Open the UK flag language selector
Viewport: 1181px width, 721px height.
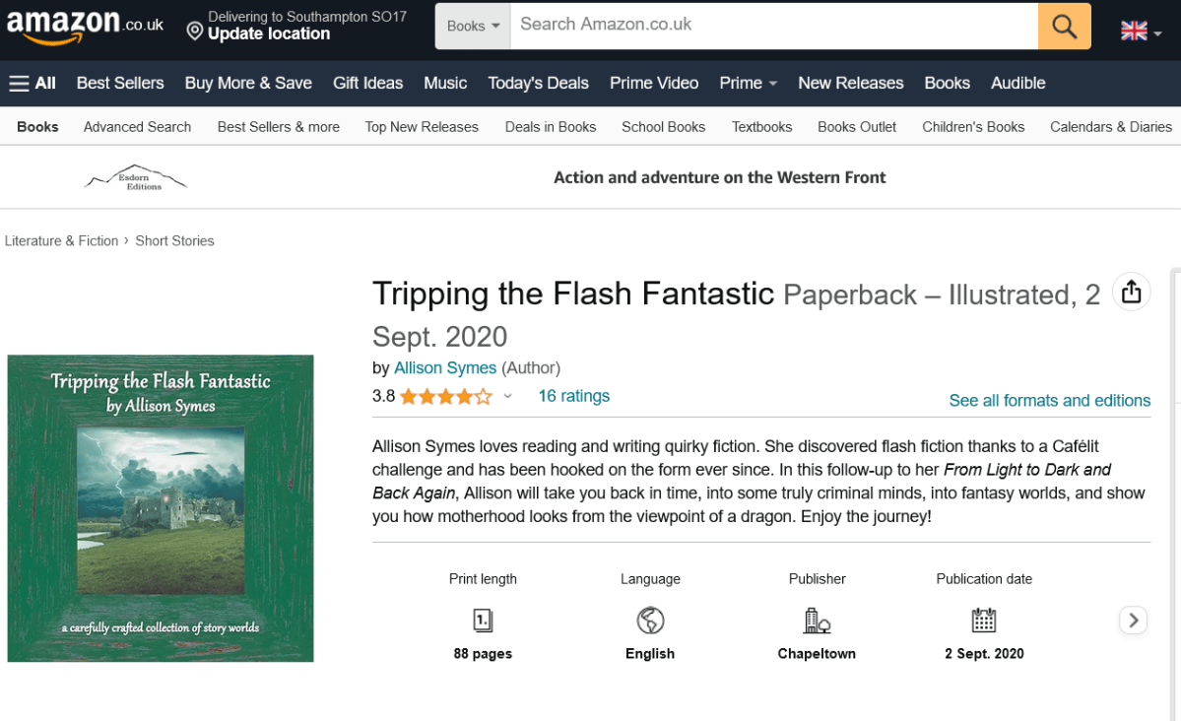click(x=1141, y=32)
